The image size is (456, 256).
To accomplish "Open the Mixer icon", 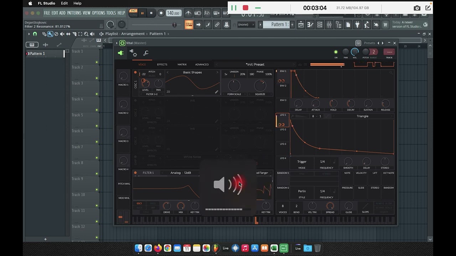I will click(329, 25).
